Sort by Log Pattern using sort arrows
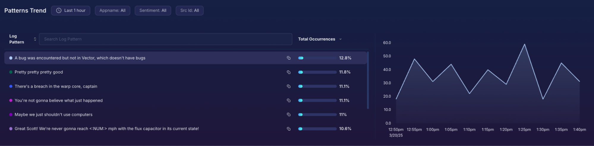This screenshot has width=594, height=146. pyautogui.click(x=35, y=39)
